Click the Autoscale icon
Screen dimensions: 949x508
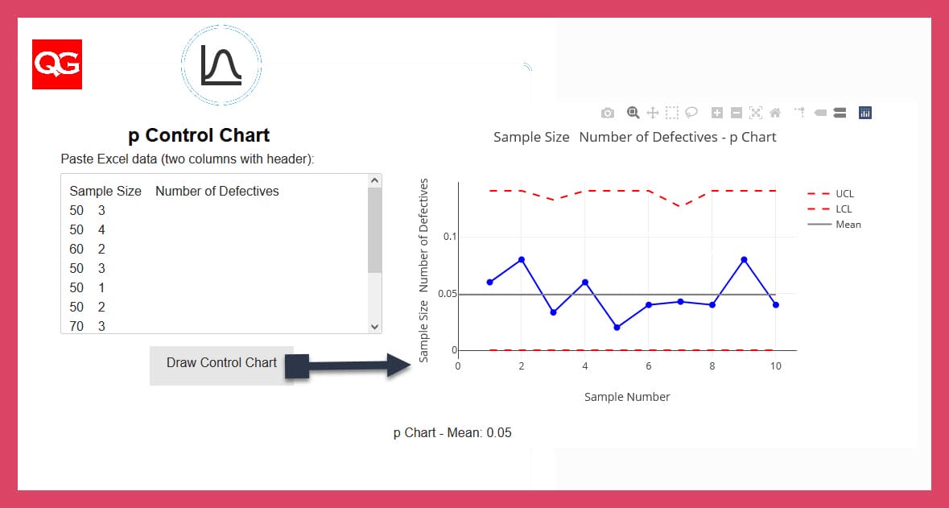coord(755,113)
